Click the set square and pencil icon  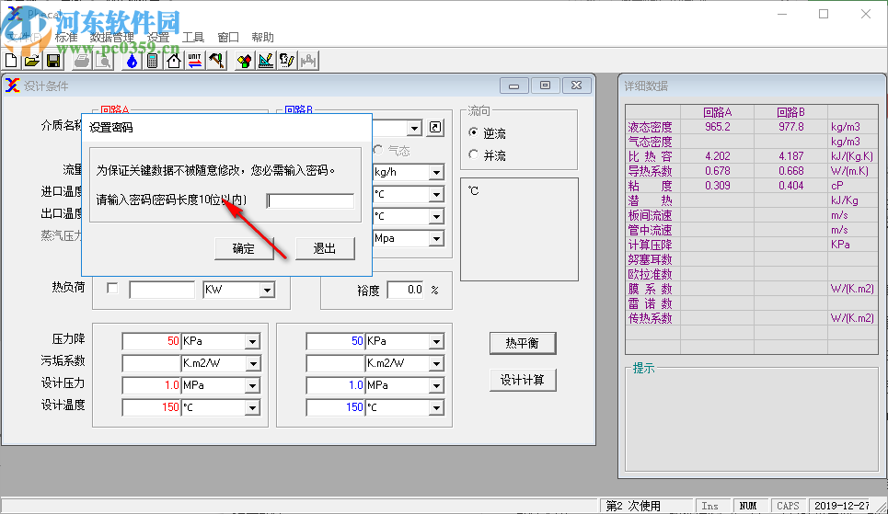click(x=266, y=61)
